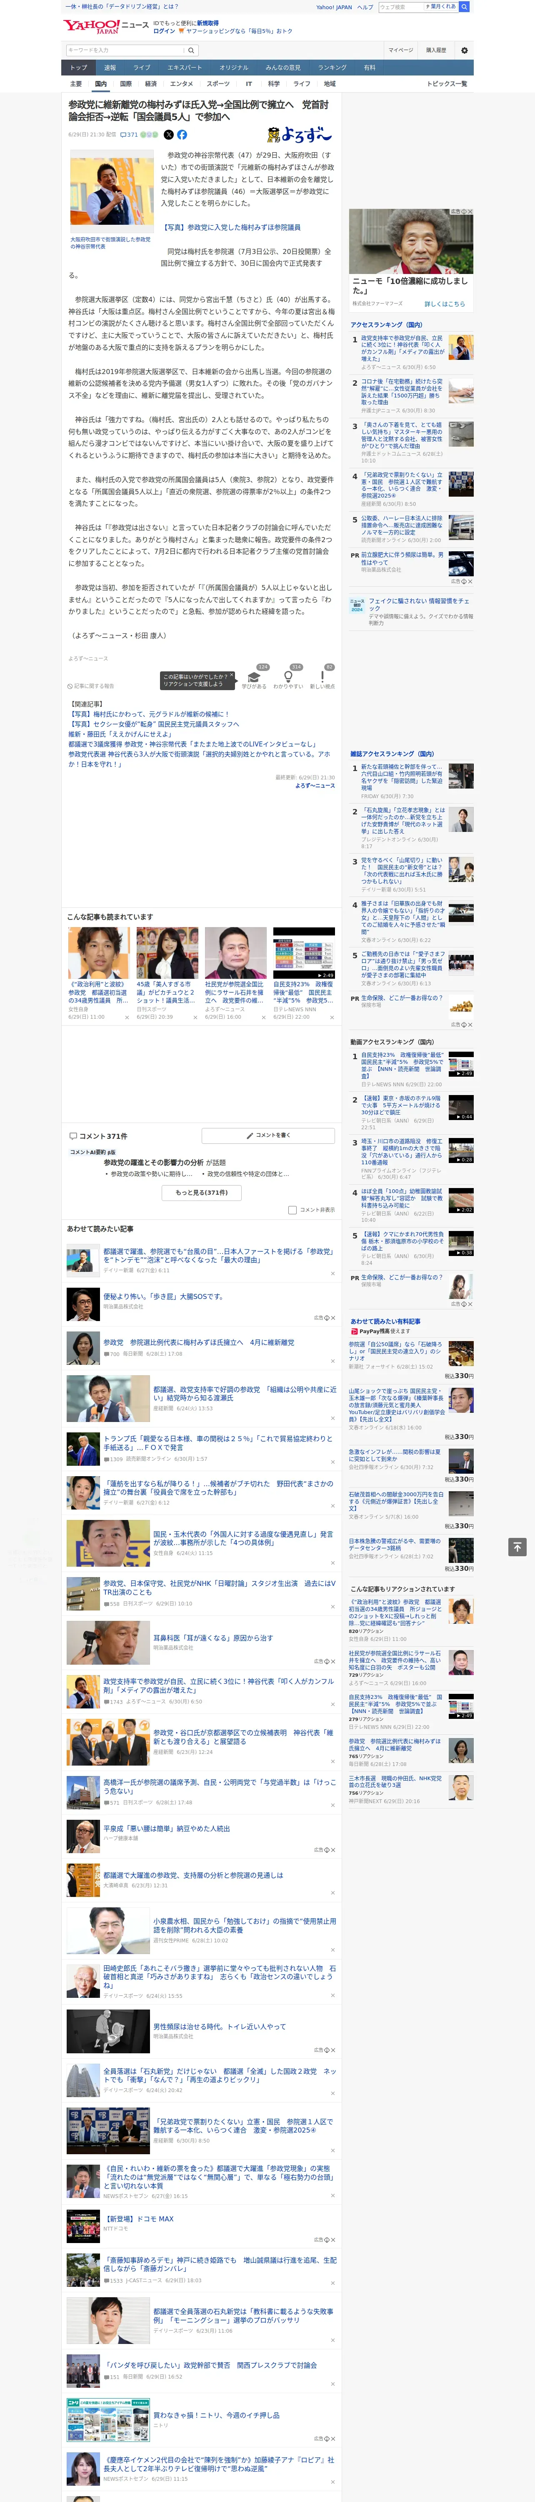The image size is (535, 2502).
Task: Select the 有料 main tab
Action: (370, 68)
